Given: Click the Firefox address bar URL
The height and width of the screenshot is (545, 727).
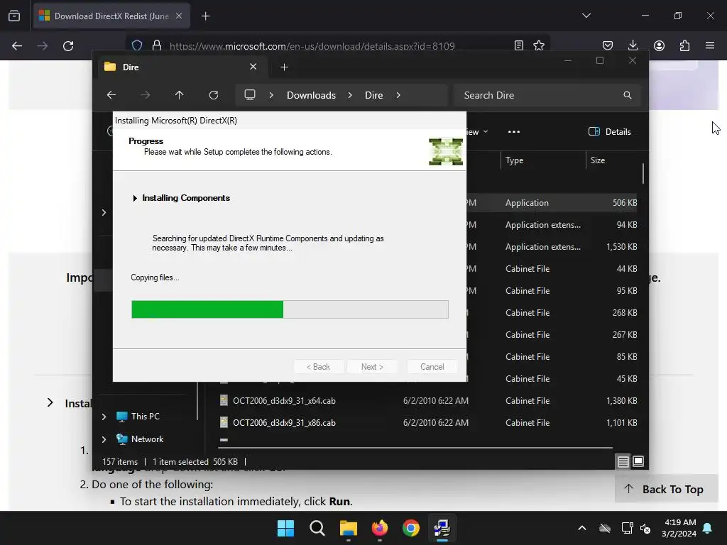Looking at the screenshot, I should tap(312, 46).
